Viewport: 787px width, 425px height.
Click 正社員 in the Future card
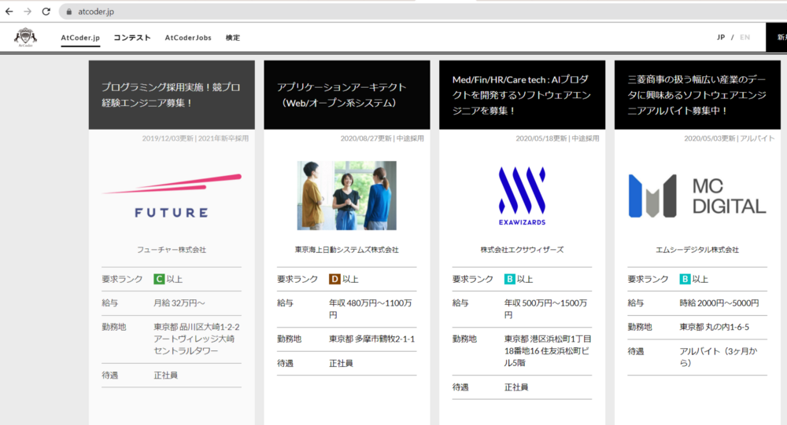pyautogui.click(x=165, y=376)
